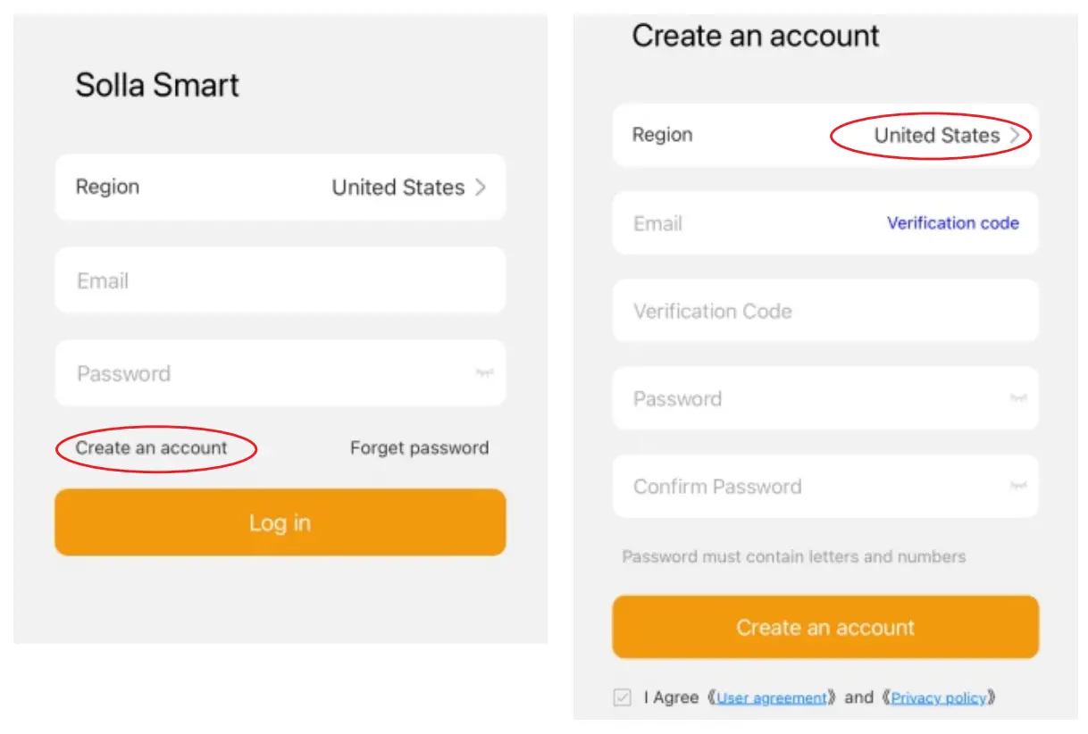Click Forget password
Viewport: 1088px width, 734px height.
(x=419, y=448)
